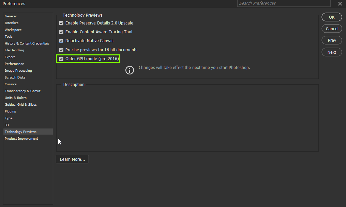Open the General preferences section
The height and width of the screenshot is (207, 346).
pos(10,16)
